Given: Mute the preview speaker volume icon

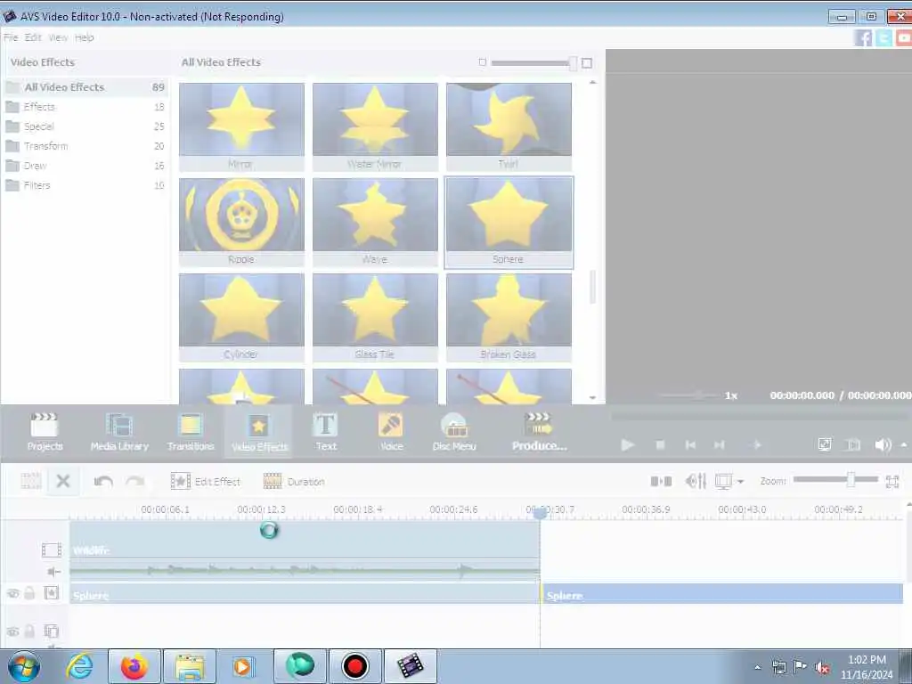Looking at the screenshot, I should point(883,445).
